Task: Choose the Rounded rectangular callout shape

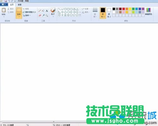Action: point(71,15)
